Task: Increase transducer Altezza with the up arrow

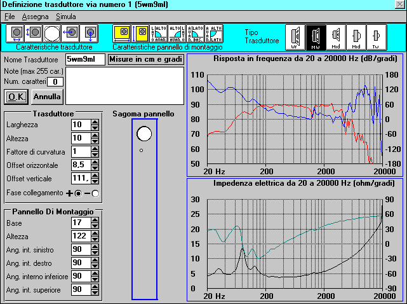Action: (x=95, y=135)
